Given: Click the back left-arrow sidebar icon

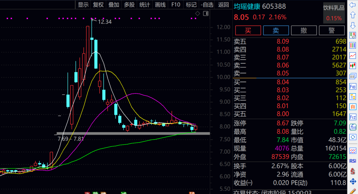Looking at the screenshot, I should [x=353, y=5].
